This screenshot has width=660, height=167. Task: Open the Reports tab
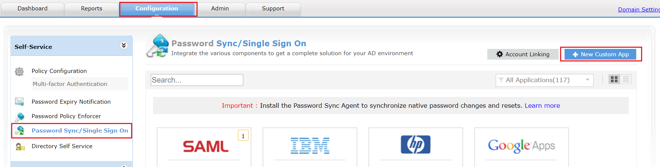click(x=91, y=9)
